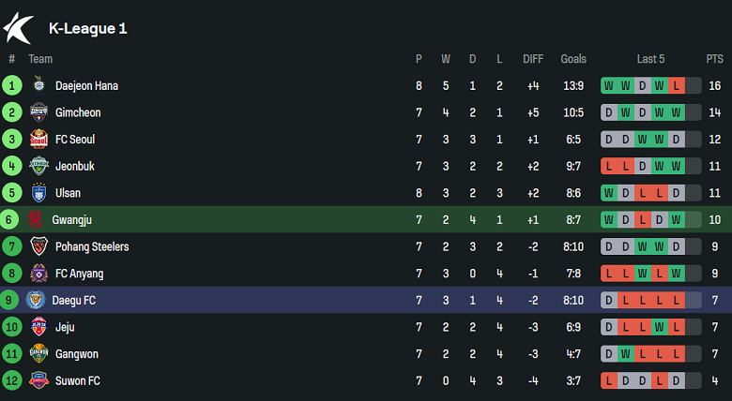Click the Gimcheon team crest
Image resolution: width=732 pixels, height=401 pixels.
pyautogui.click(x=38, y=112)
